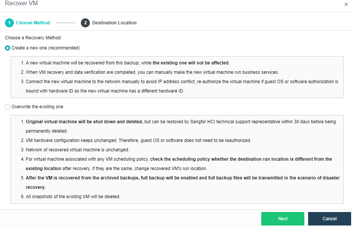Click the bold note about recovery from archived backups

pos(183,178)
